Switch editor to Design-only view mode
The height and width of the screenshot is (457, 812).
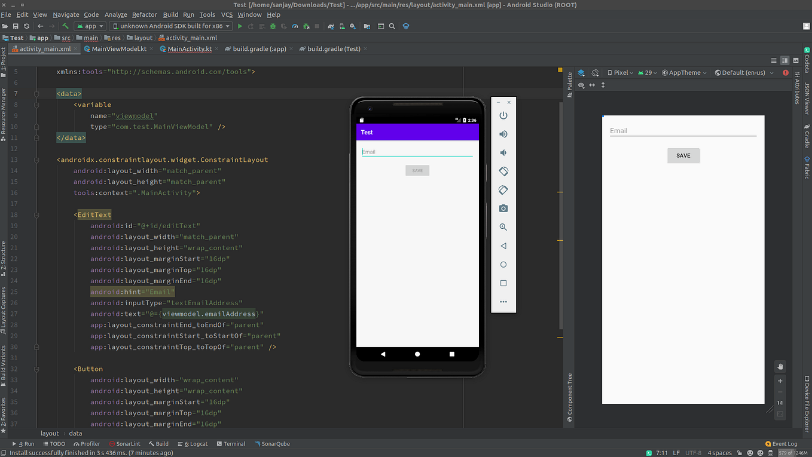point(796,61)
